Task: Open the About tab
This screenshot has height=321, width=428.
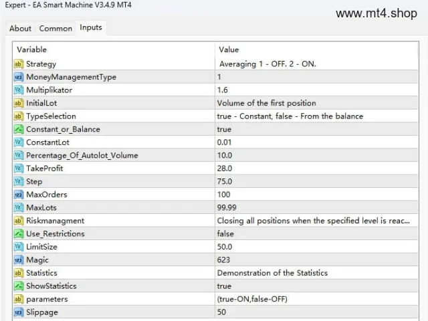Action: 20,28
